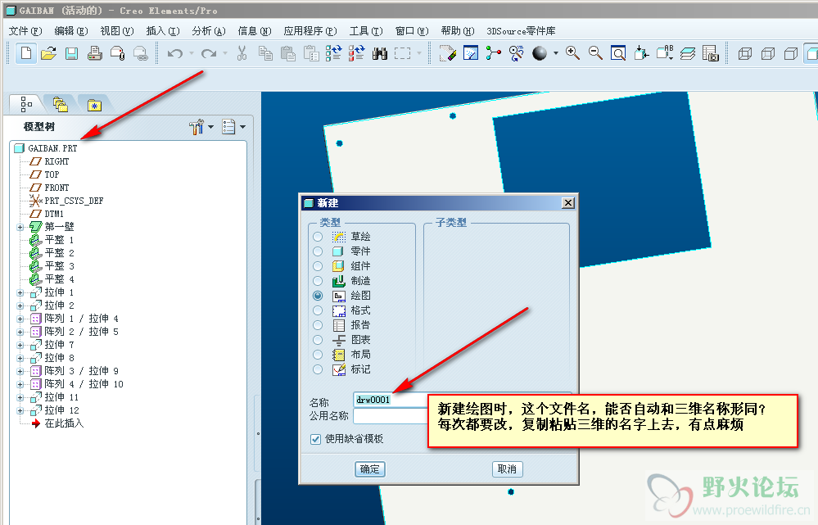Image resolution: width=818 pixels, height=525 pixels.
Task: Select the DTM1 datum plane
Action: point(54,214)
